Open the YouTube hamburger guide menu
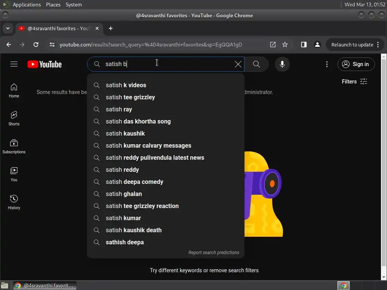The image size is (387, 290). [14, 64]
